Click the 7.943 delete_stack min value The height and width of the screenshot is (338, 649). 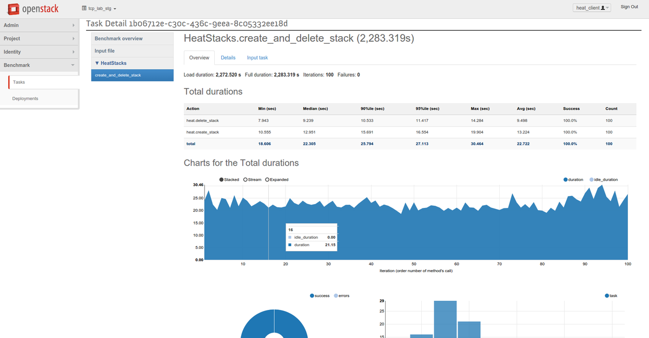pyautogui.click(x=264, y=120)
